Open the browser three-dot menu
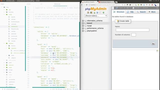The height and width of the screenshot is (90, 160). point(158,5)
